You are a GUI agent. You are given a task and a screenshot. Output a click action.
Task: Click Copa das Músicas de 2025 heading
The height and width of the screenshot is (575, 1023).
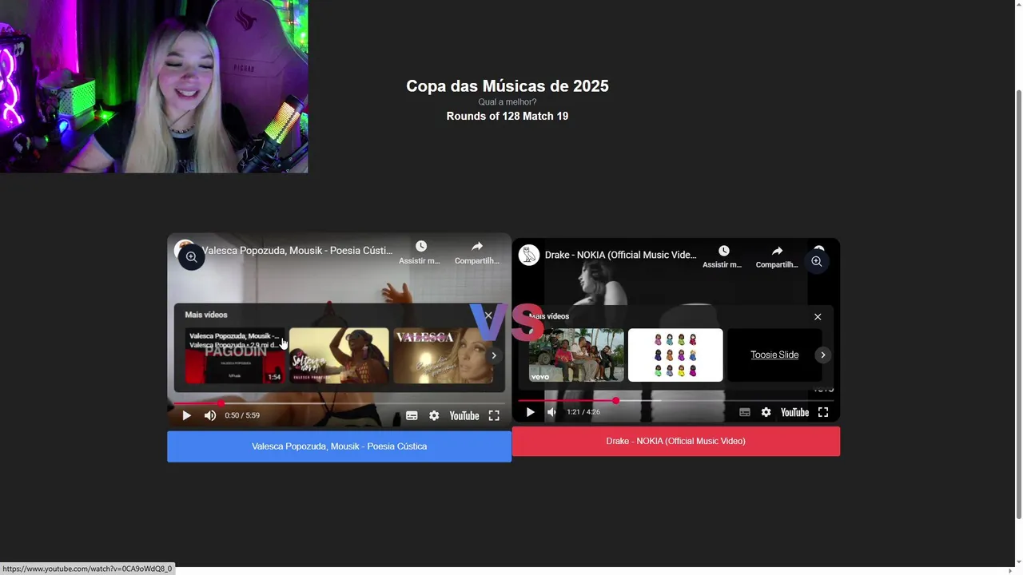[508, 86]
